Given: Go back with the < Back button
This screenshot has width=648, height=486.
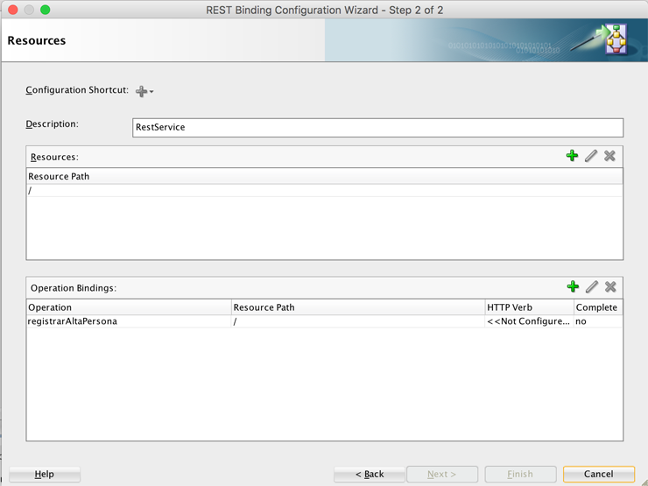Looking at the screenshot, I should tap(370, 474).
